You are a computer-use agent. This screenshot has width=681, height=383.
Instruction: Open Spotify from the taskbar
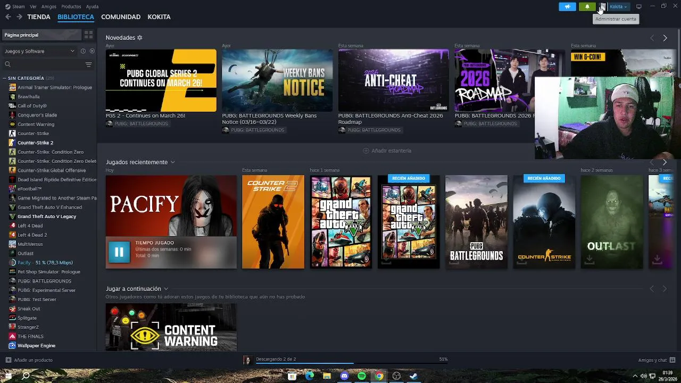(362, 376)
